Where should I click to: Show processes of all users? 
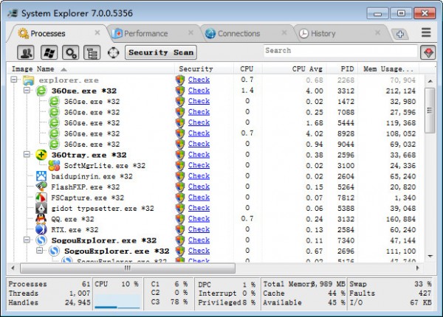coord(26,52)
